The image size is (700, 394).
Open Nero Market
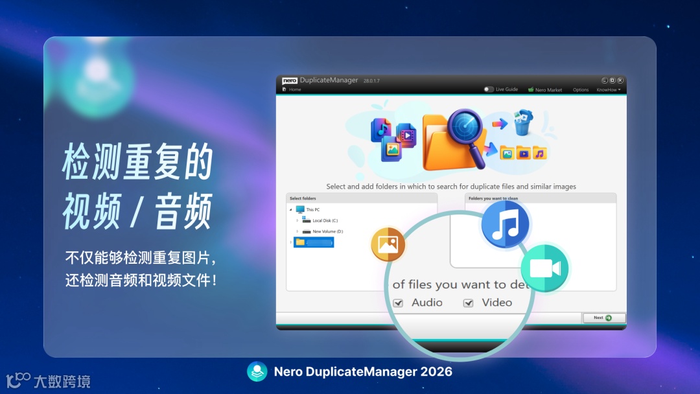544,89
